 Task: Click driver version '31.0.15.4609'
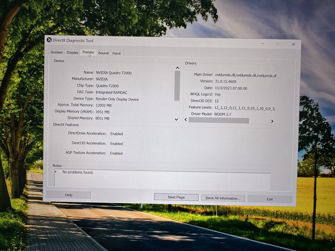(x=226, y=82)
